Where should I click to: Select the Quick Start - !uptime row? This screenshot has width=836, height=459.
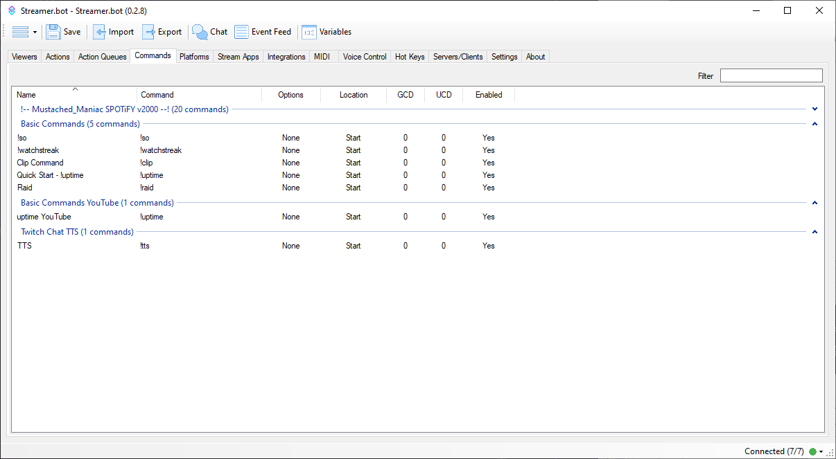pyautogui.click(x=418, y=175)
